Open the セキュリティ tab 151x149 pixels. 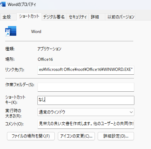pyautogui.click(x=78, y=17)
